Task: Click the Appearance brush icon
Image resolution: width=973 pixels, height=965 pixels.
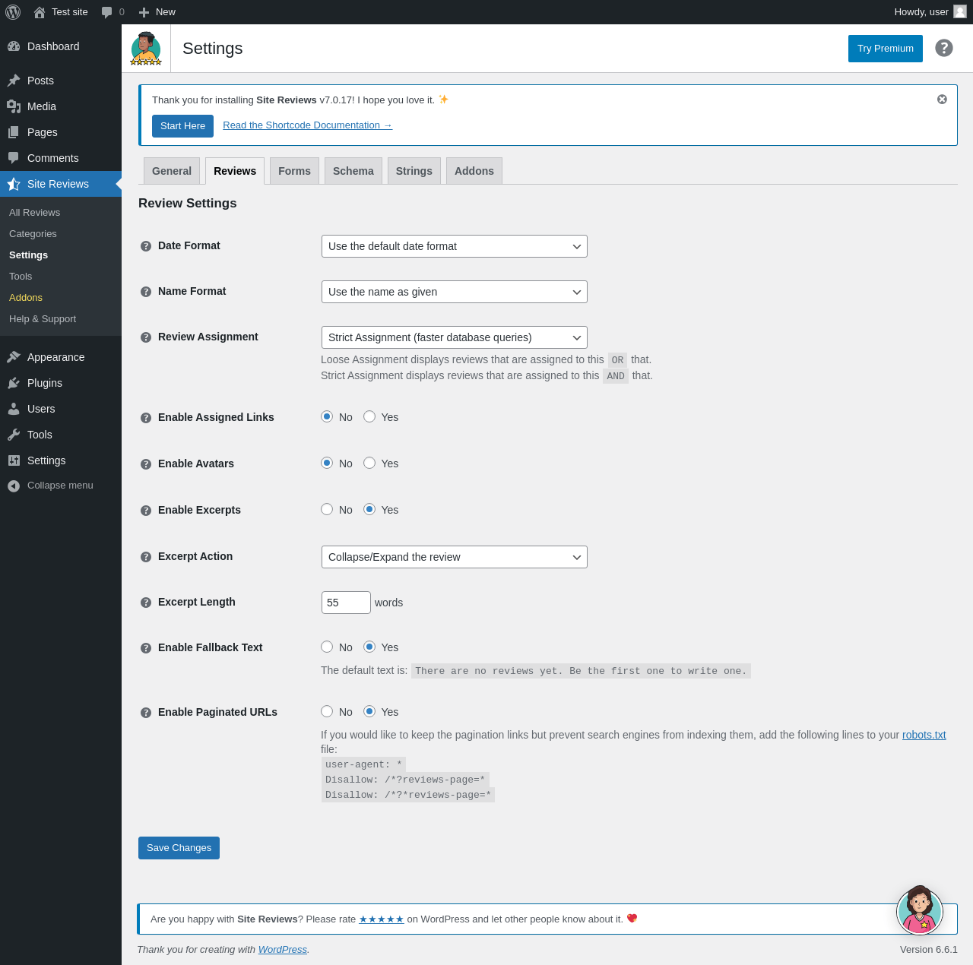Action: (x=14, y=357)
